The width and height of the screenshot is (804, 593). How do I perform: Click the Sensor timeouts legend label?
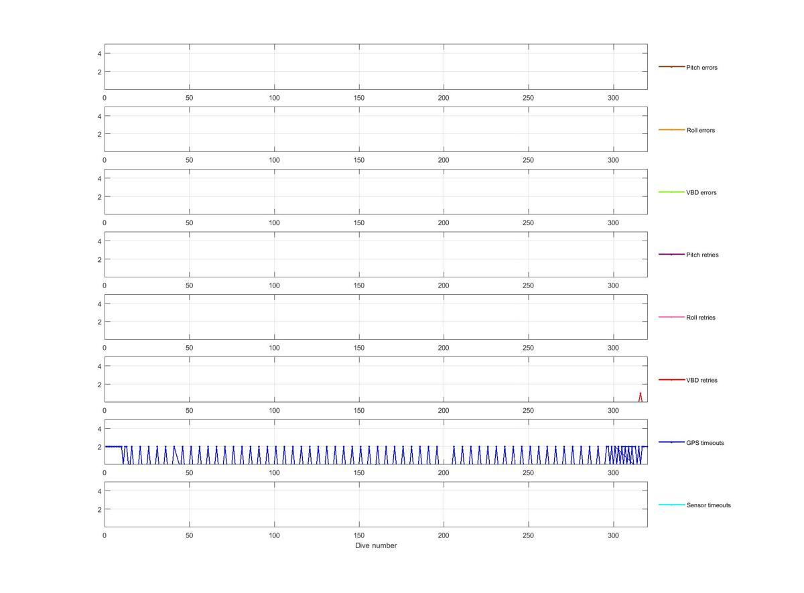tap(708, 505)
